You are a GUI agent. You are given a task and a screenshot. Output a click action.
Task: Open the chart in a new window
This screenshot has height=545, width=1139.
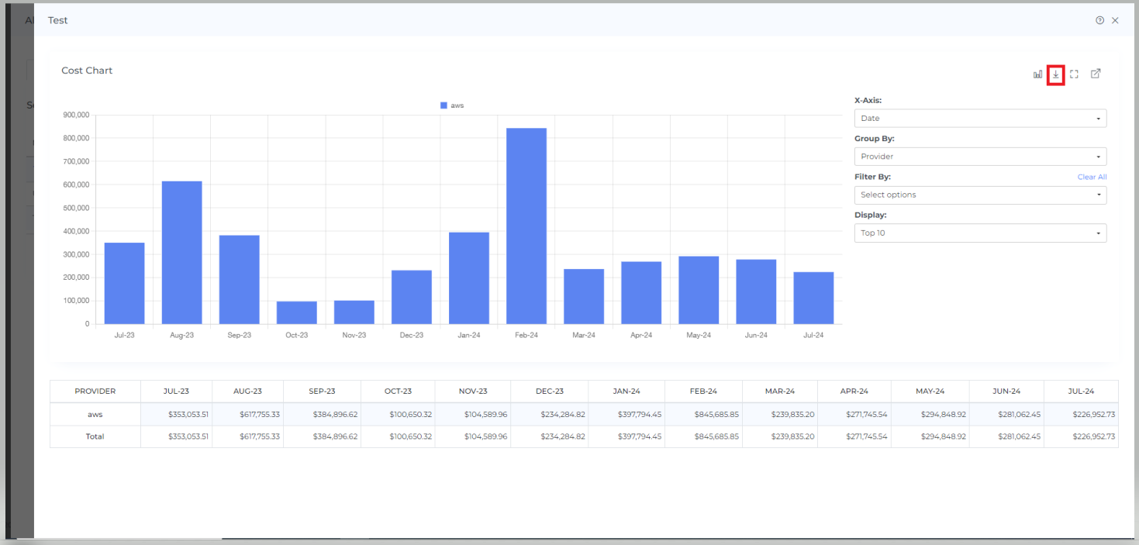point(1096,74)
